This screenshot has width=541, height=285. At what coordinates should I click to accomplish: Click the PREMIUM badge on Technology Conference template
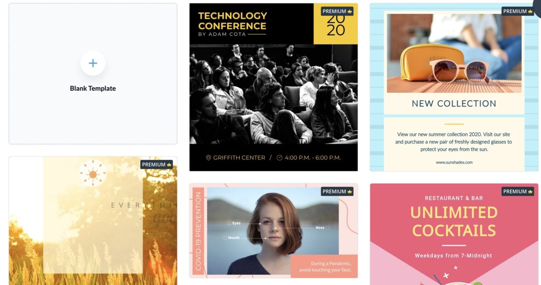click(x=337, y=11)
